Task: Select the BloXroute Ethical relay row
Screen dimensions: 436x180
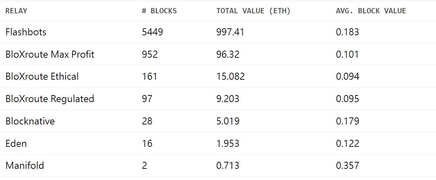Action: [42, 77]
